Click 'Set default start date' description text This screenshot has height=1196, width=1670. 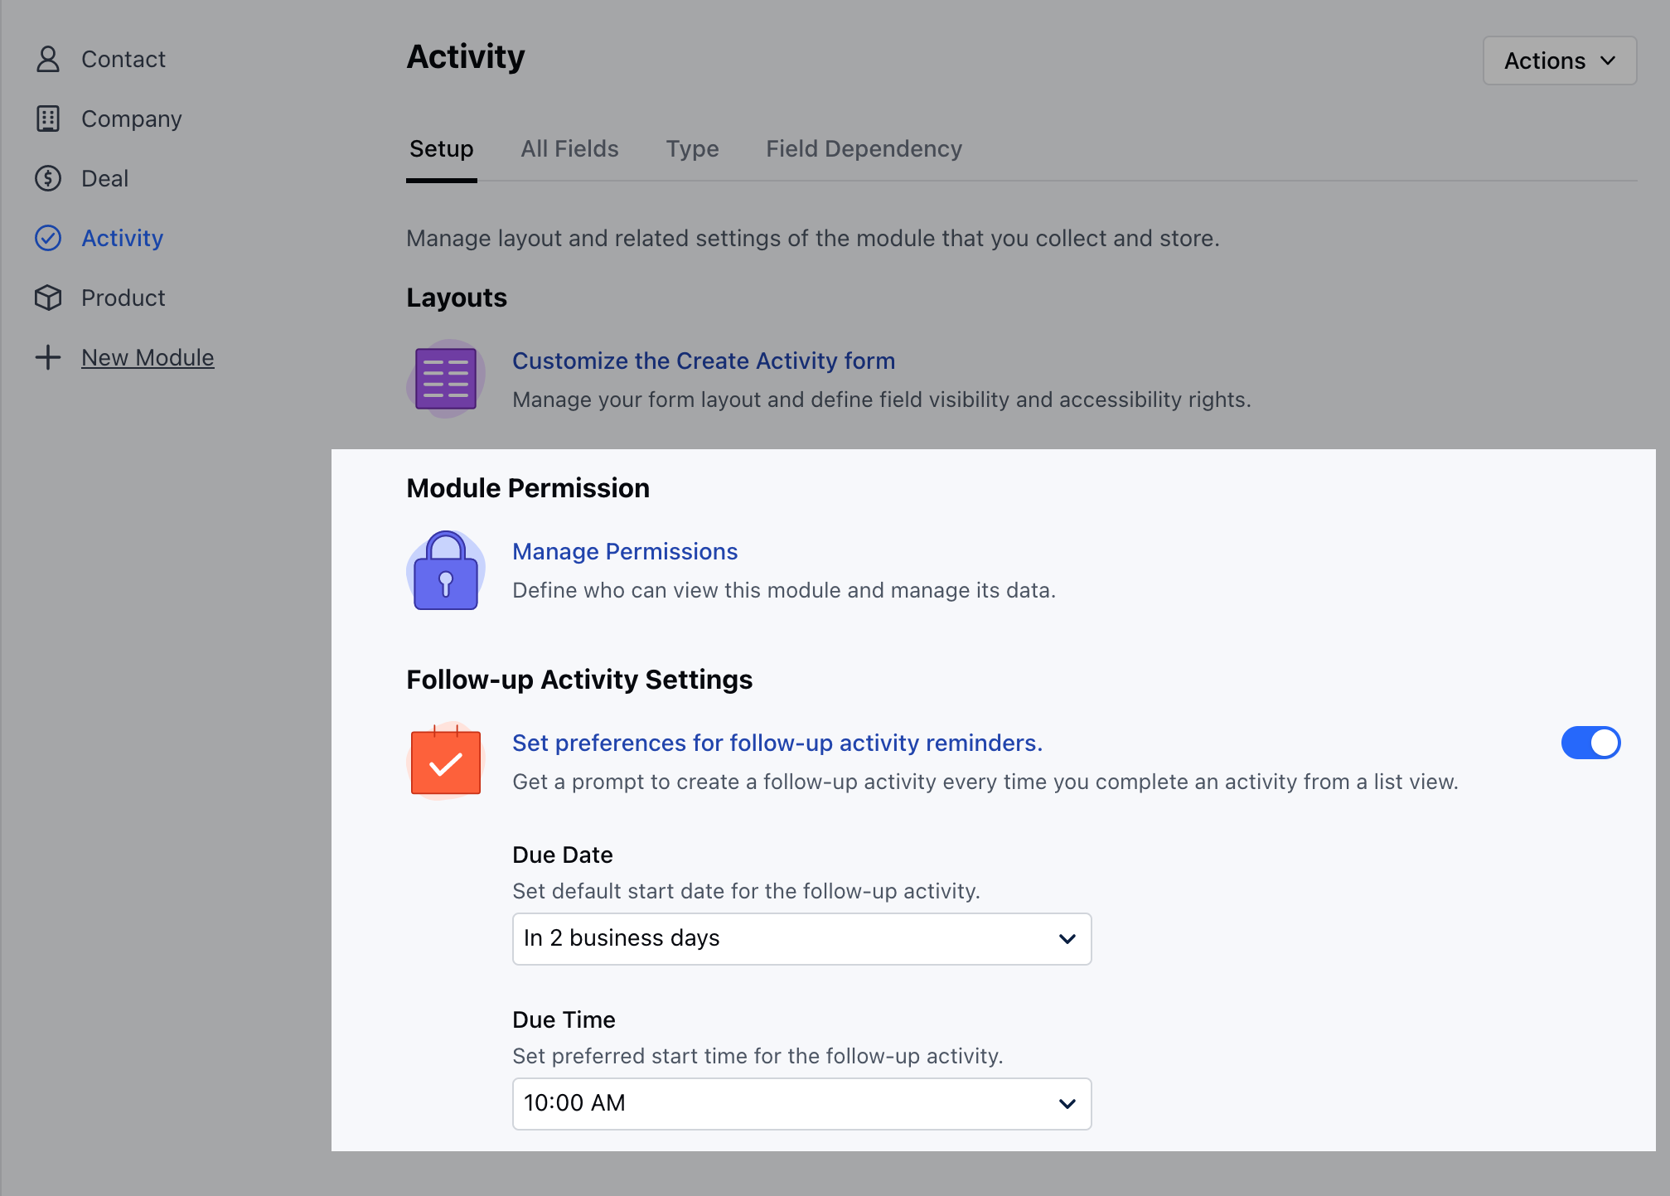pos(746,891)
